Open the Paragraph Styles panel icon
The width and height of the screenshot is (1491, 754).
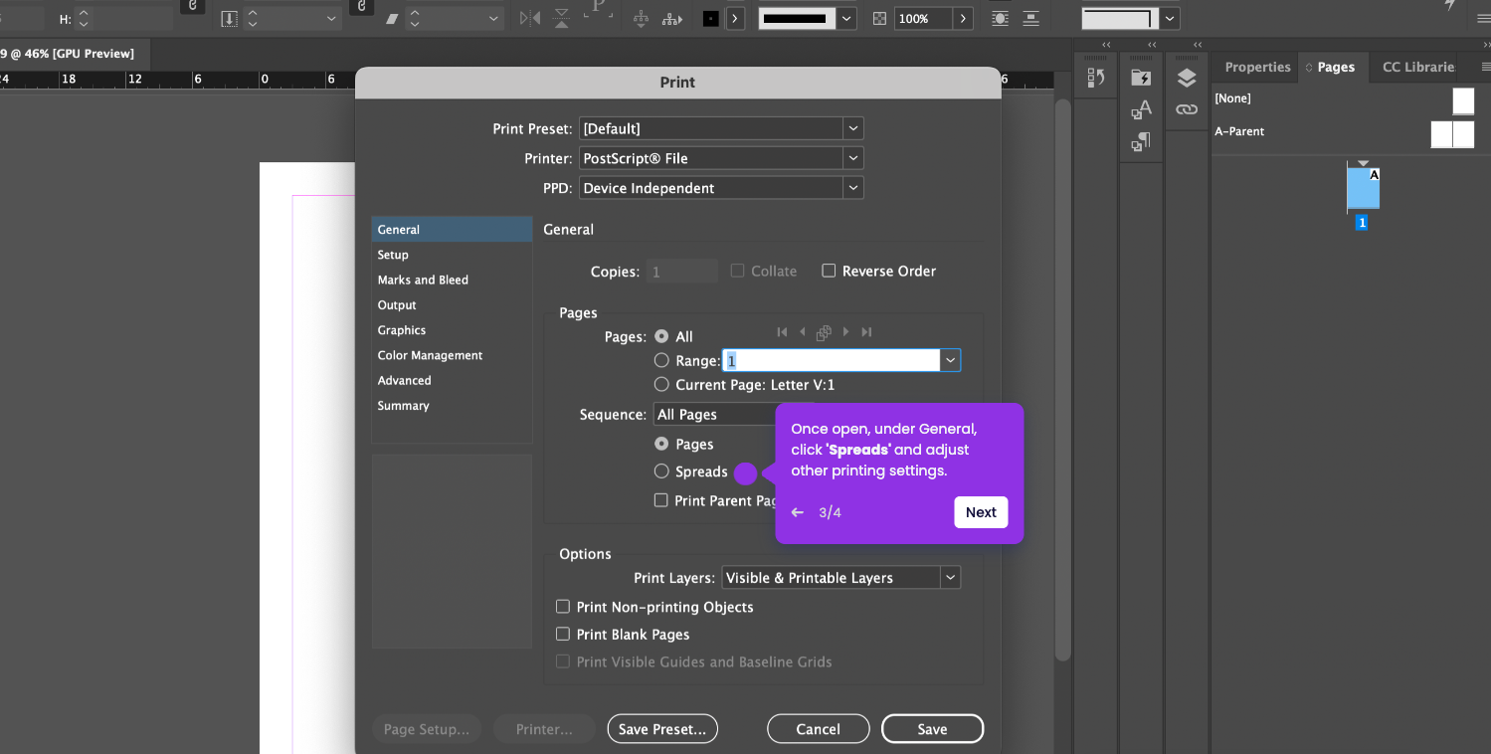click(x=1141, y=142)
